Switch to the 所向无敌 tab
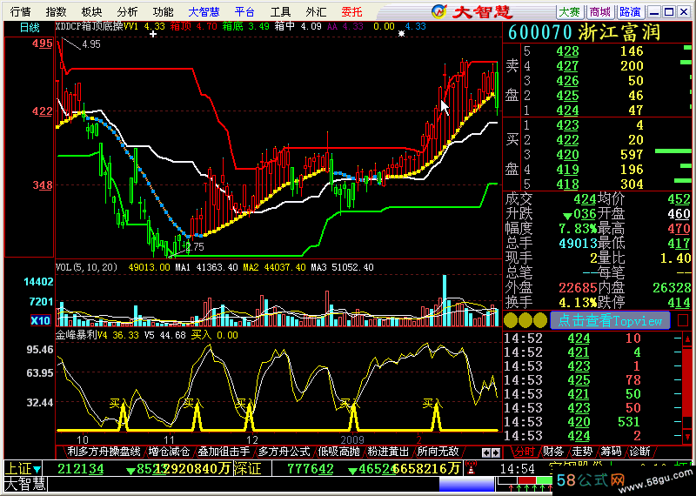The width and height of the screenshot is (696, 496). (438, 452)
